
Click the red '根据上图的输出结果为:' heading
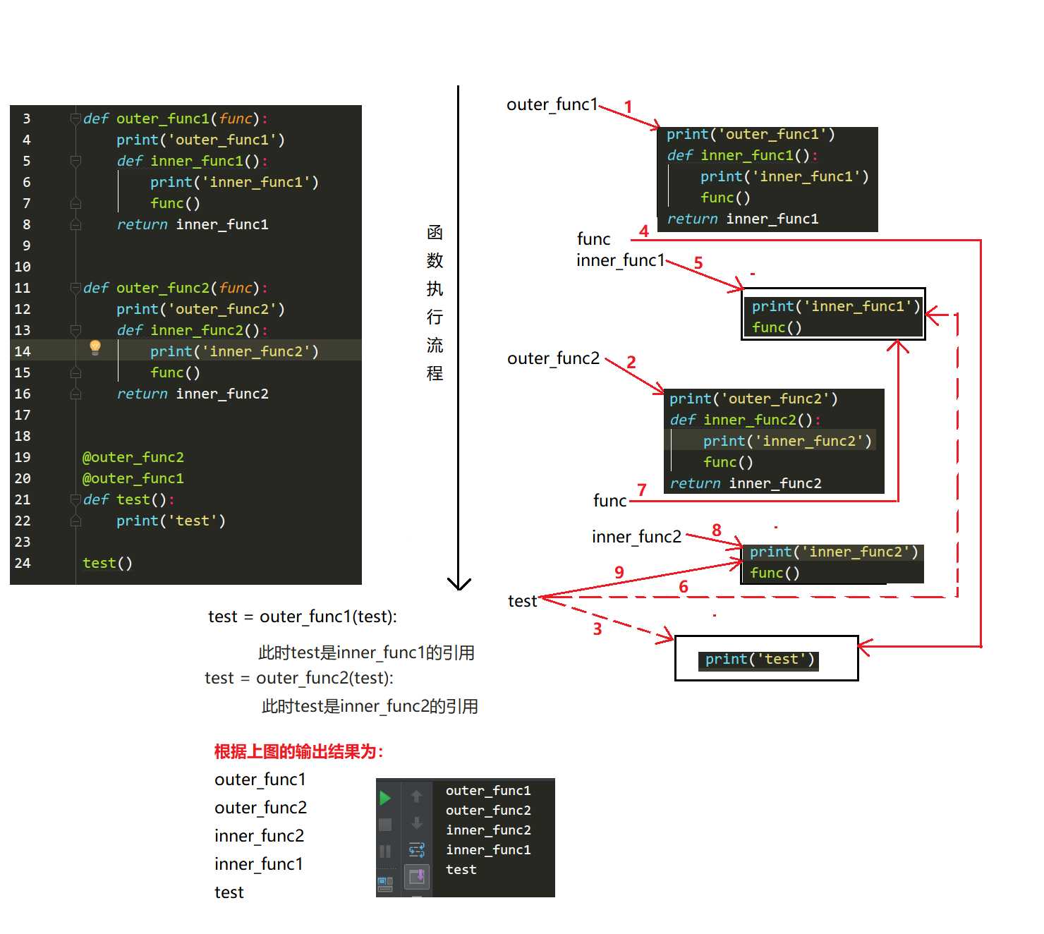(298, 752)
